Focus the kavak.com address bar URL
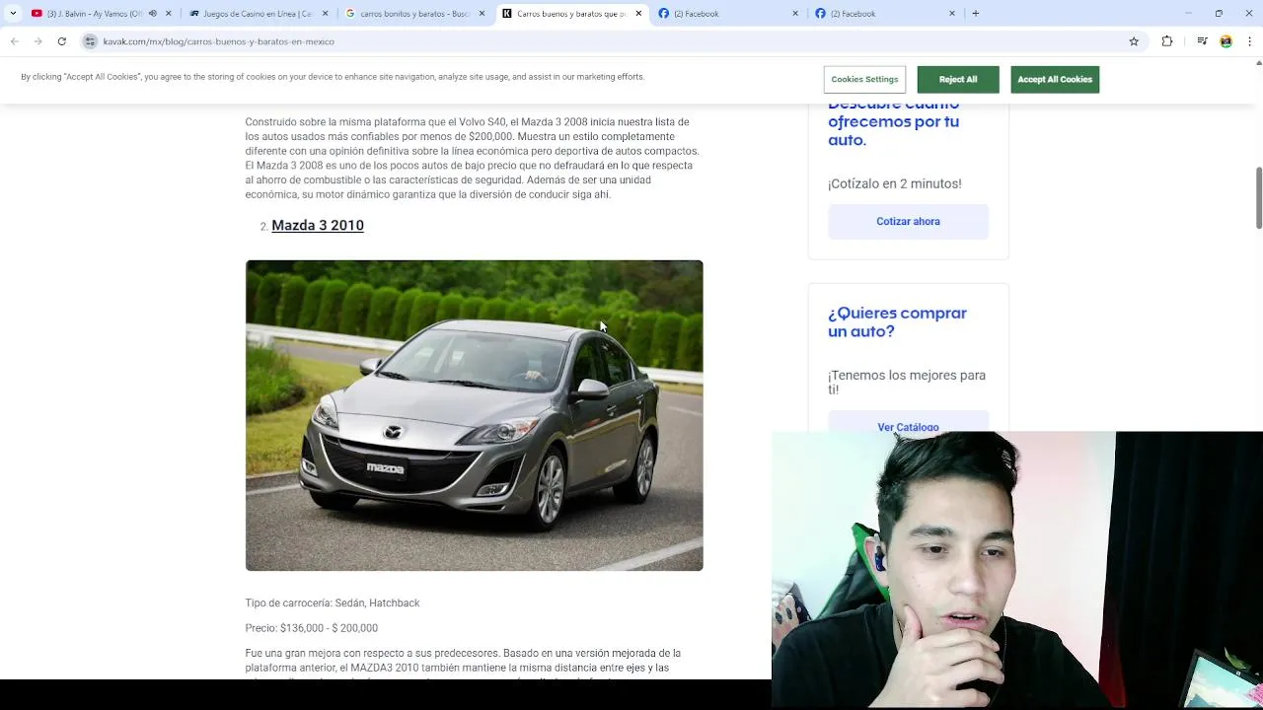Image resolution: width=1263 pixels, height=710 pixels. click(x=219, y=41)
